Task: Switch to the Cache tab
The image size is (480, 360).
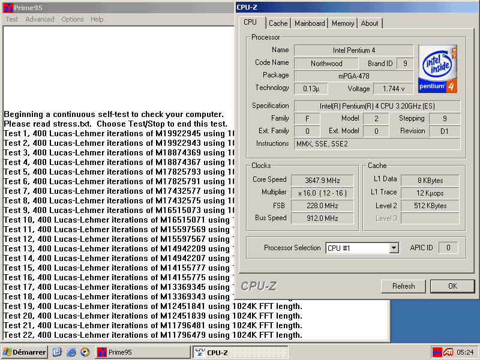Action: (278, 23)
